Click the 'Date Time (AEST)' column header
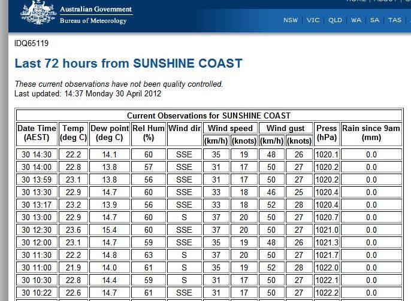Image resolution: width=411 pixels, height=301 pixels. (37, 133)
